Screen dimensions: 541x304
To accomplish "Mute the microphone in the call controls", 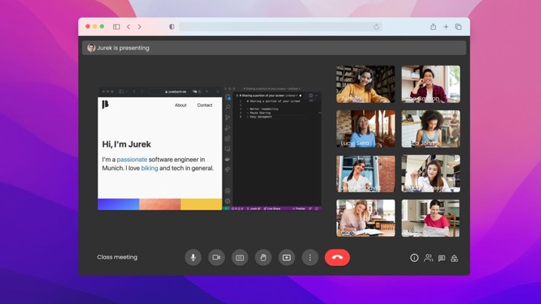I will tap(193, 257).
